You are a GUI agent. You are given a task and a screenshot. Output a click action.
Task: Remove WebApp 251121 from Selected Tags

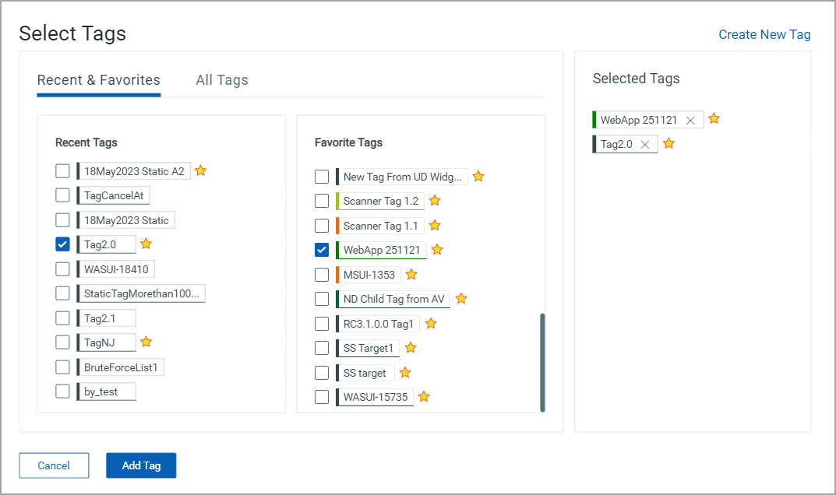[x=690, y=121]
